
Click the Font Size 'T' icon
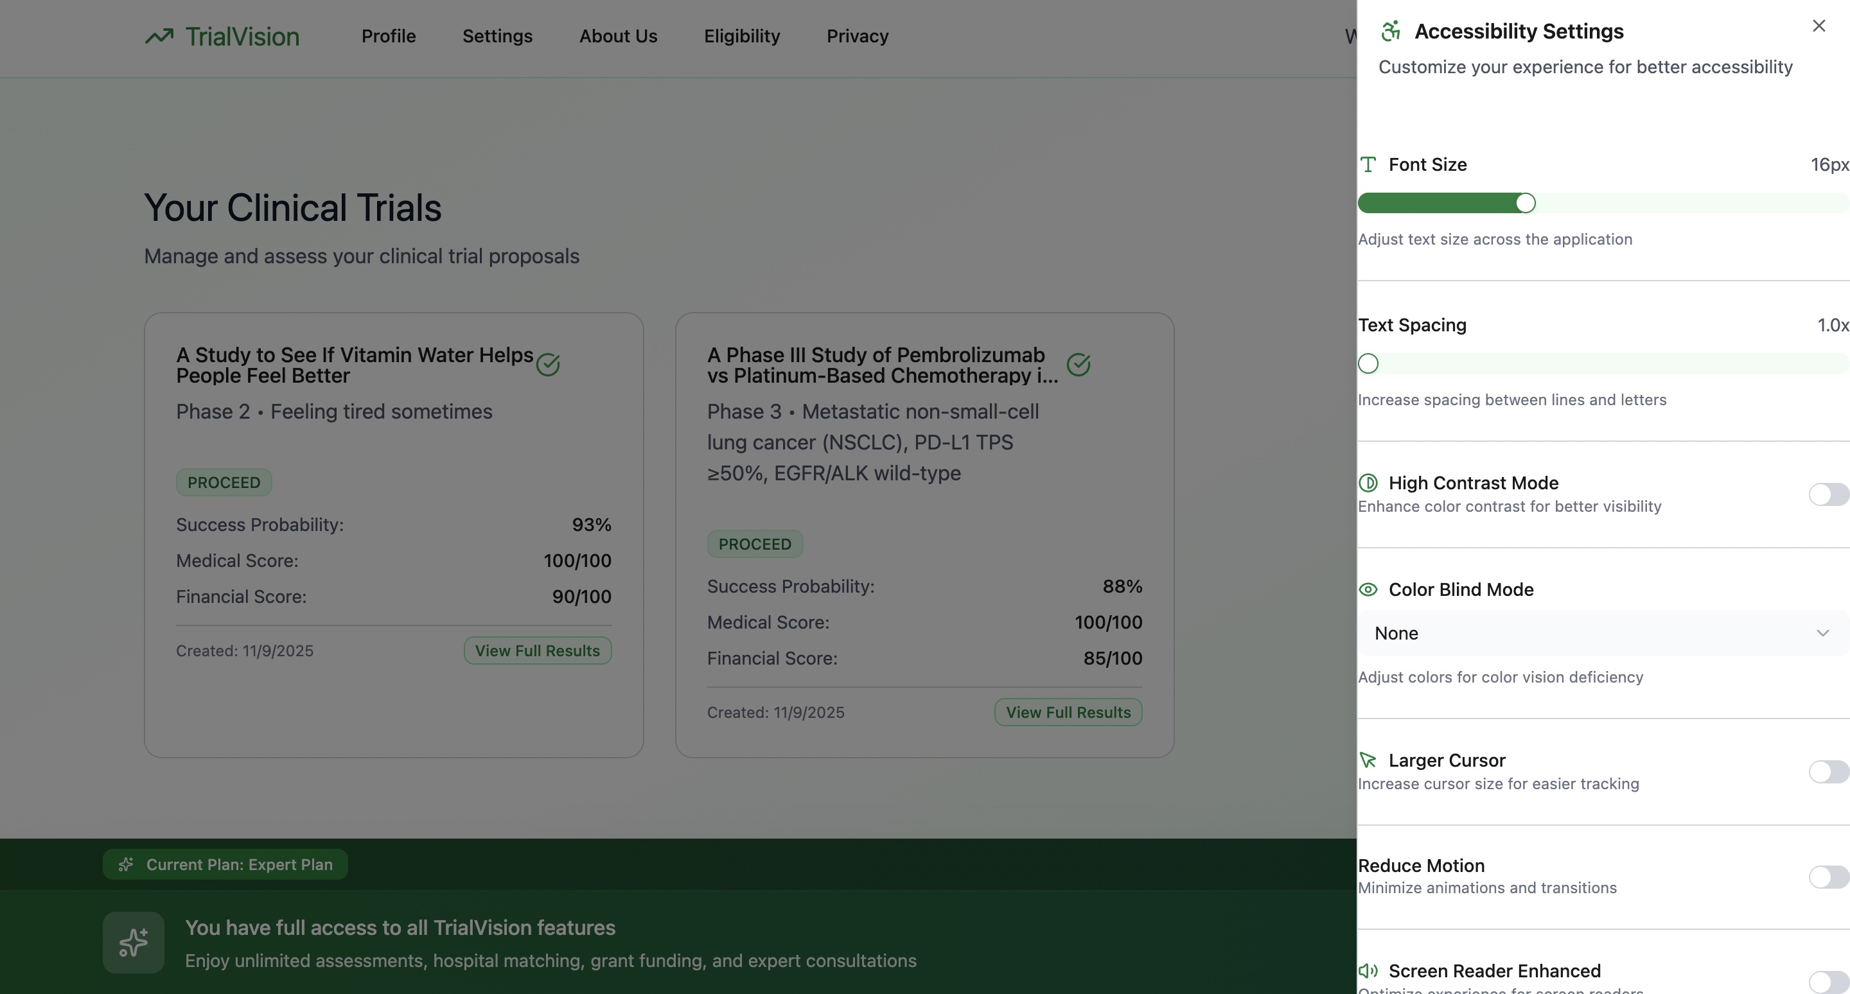1368,165
